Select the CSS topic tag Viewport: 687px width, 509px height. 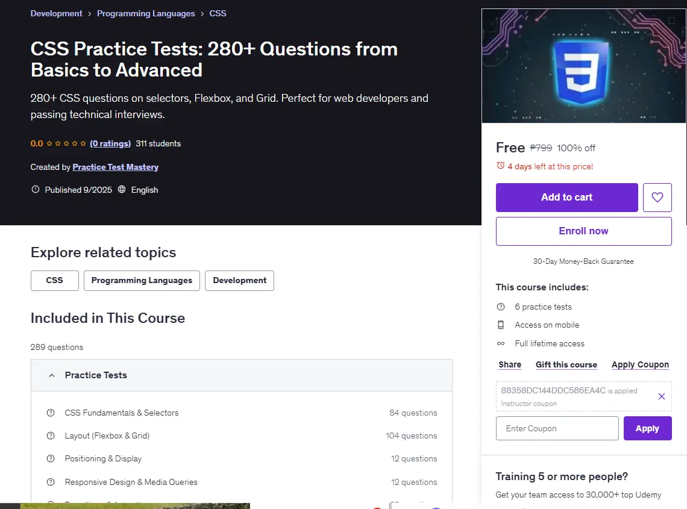[55, 281]
